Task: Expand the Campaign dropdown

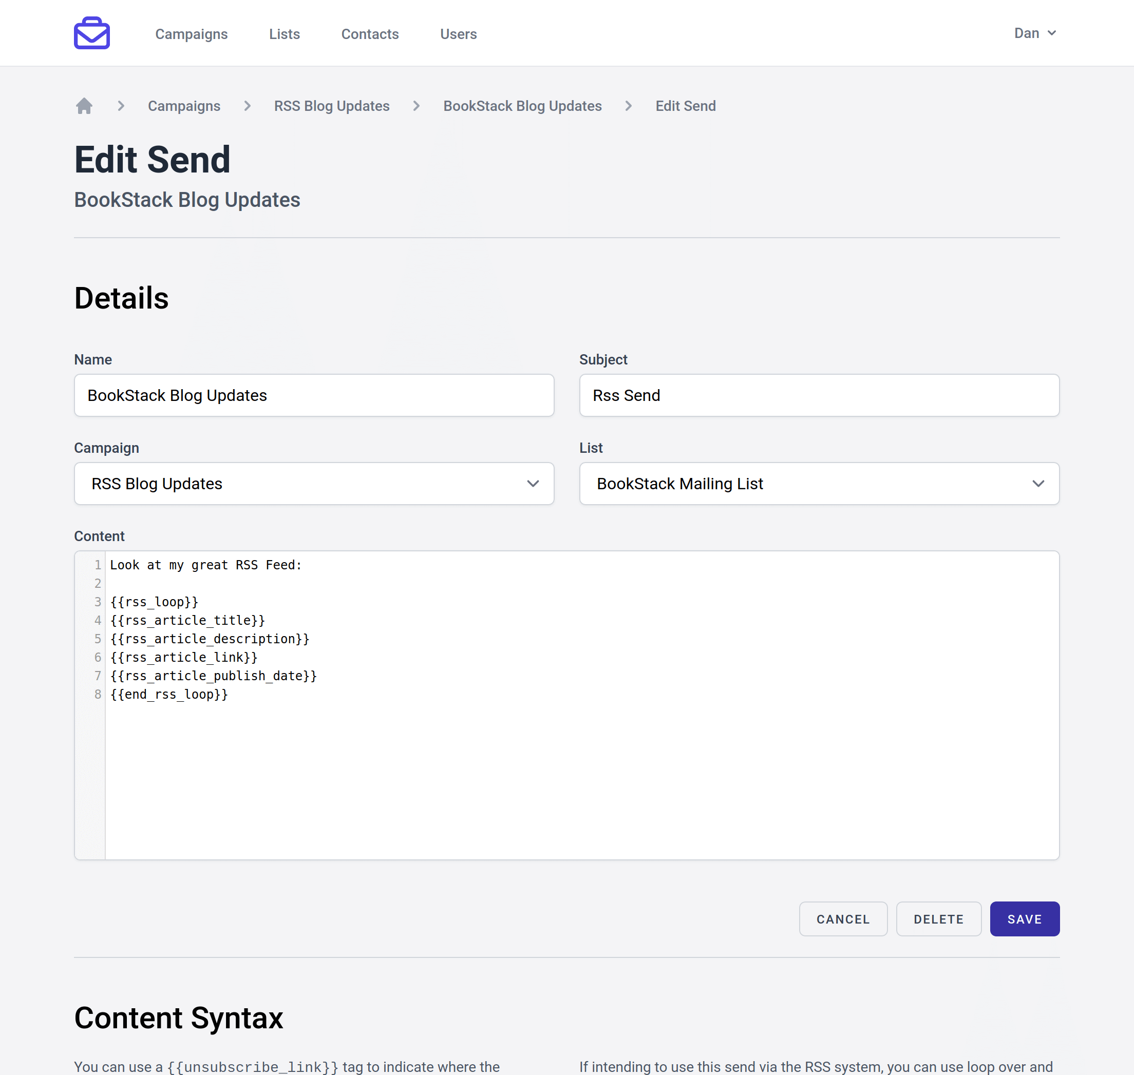Action: coord(314,484)
